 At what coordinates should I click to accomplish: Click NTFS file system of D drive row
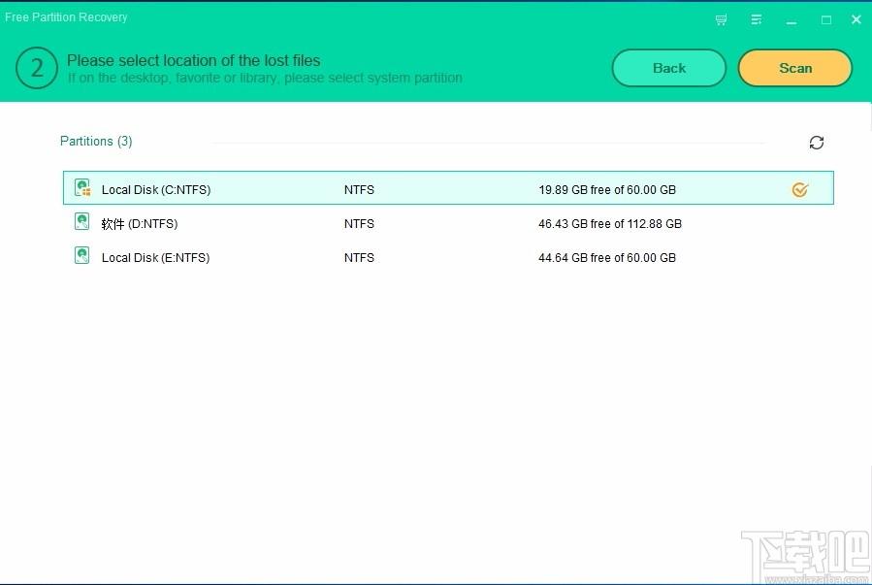click(359, 223)
